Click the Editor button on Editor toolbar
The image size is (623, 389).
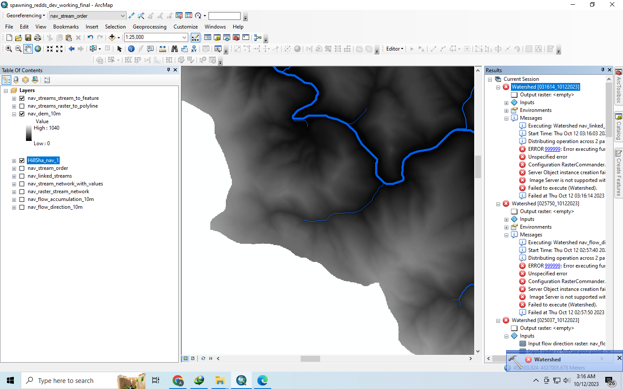(x=394, y=49)
